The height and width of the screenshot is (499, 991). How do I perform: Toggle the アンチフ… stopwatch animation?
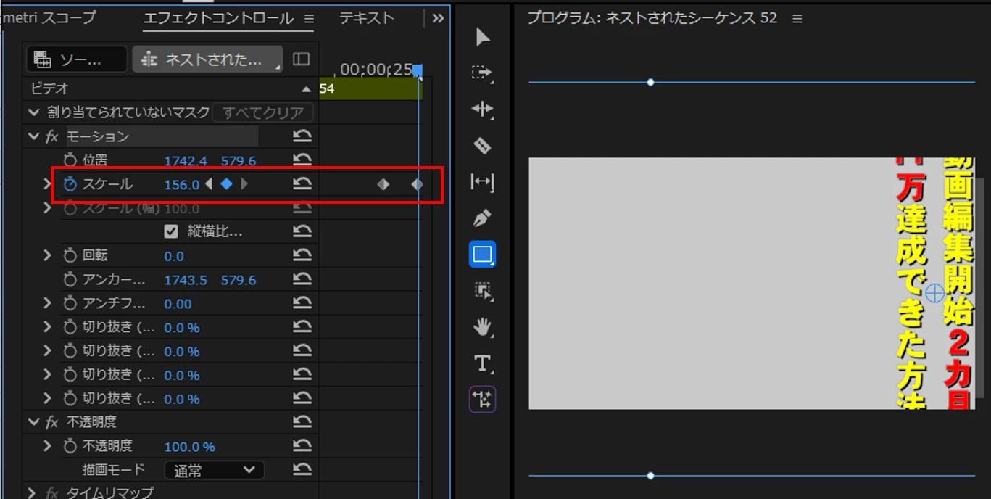(x=70, y=304)
